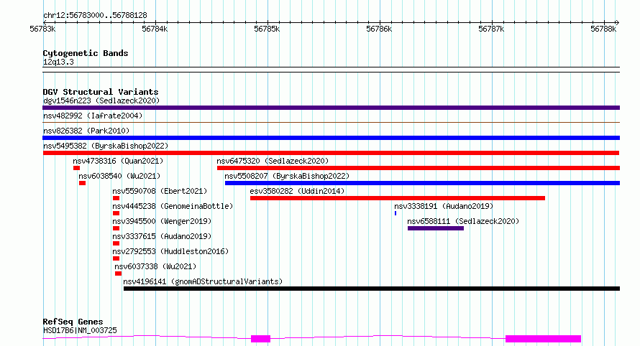Click the 56788k ruler position

pyautogui.click(x=603, y=29)
